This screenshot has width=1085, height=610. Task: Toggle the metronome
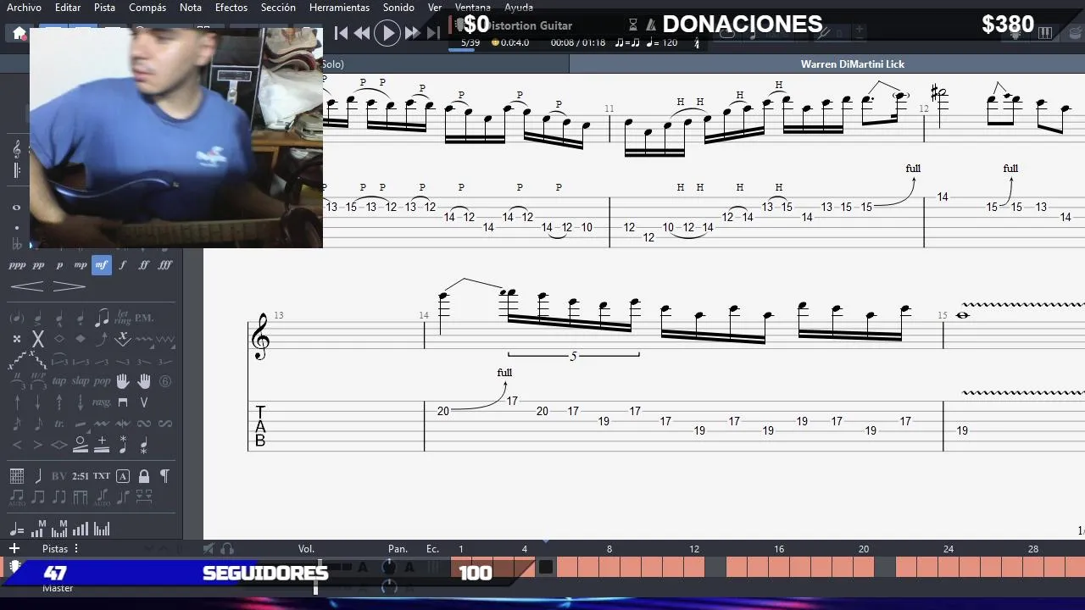click(x=651, y=25)
